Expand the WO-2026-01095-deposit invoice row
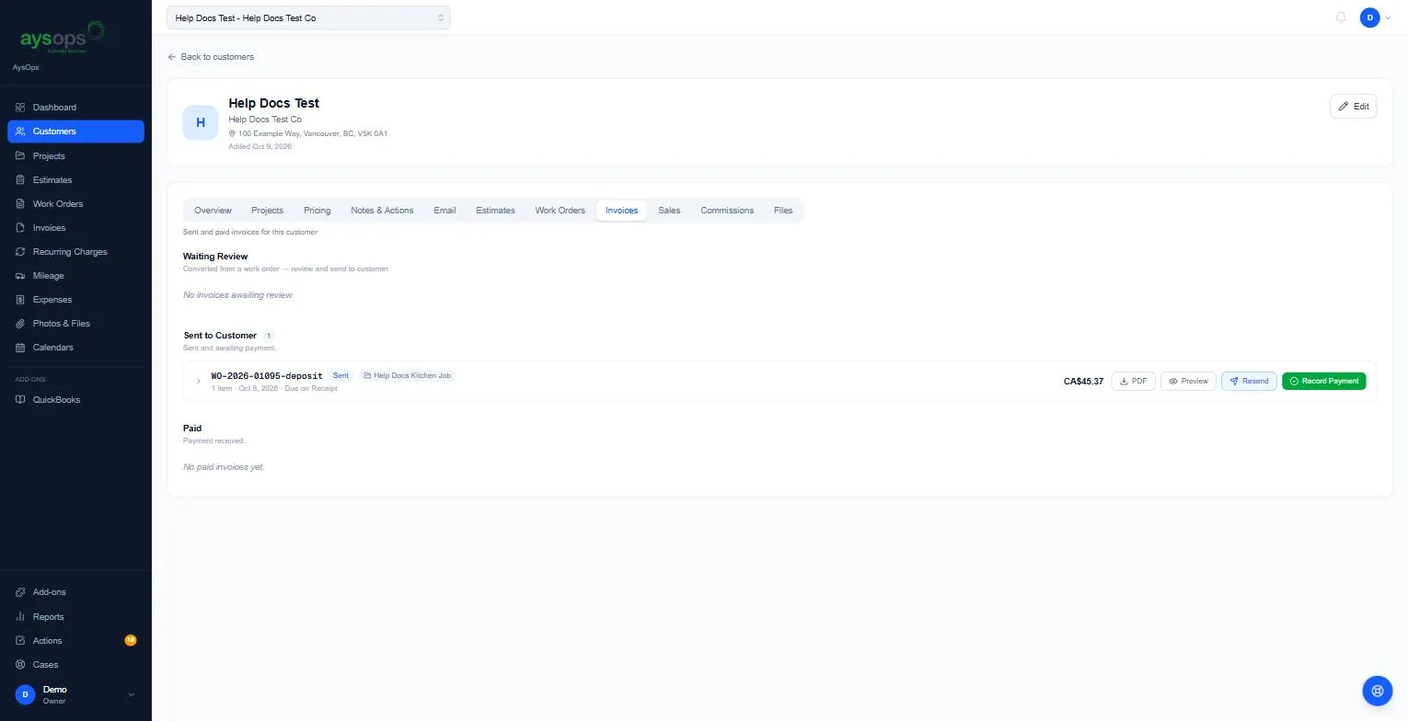The width and height of the screenshot is (1408, 721). point(198,381)
